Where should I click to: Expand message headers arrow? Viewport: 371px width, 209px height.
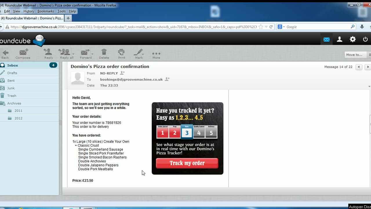click(x=369, y=87)
